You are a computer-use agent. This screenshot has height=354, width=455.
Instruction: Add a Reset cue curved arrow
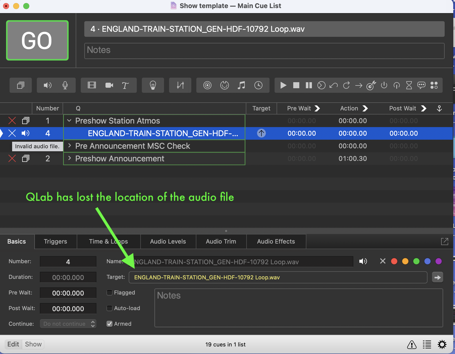click(x=334, y=85)
